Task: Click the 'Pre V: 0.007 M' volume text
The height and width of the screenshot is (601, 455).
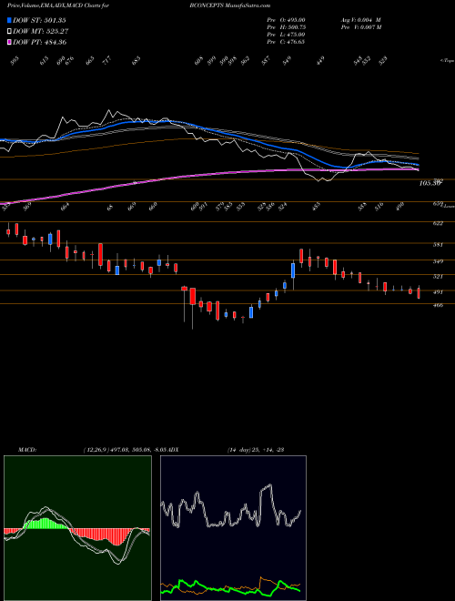Action: [360, 27]
